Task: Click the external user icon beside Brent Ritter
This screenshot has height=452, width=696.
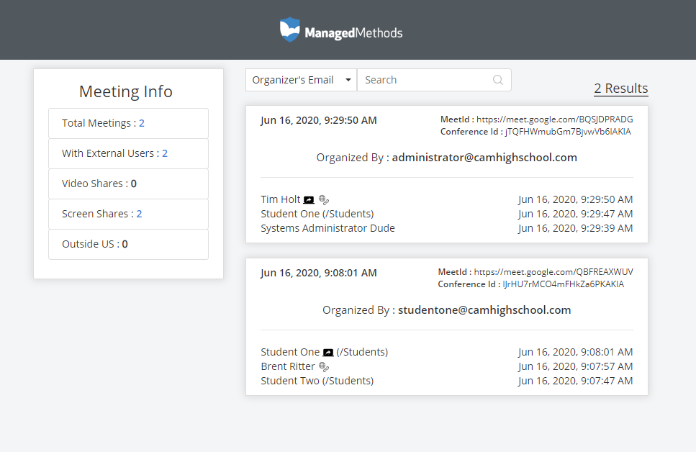Action: pyautogui.click(x=324, y=367)
